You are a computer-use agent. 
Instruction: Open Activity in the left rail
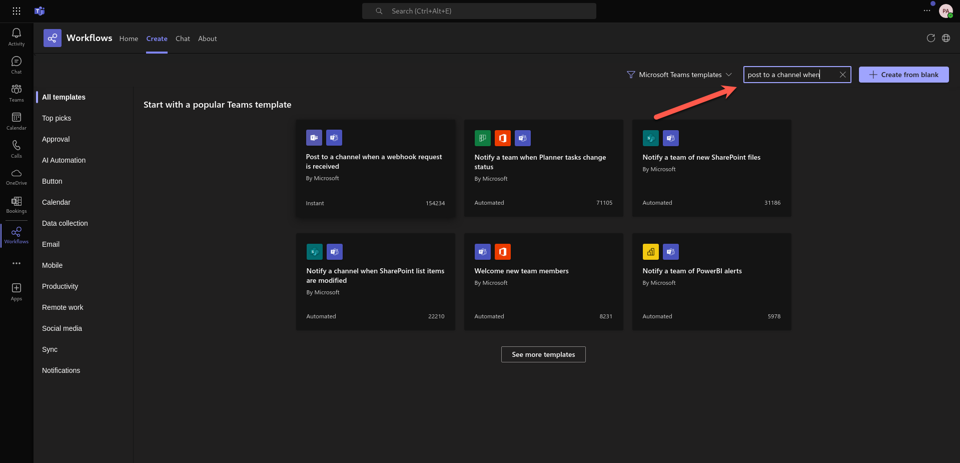[x=17, y=37]
